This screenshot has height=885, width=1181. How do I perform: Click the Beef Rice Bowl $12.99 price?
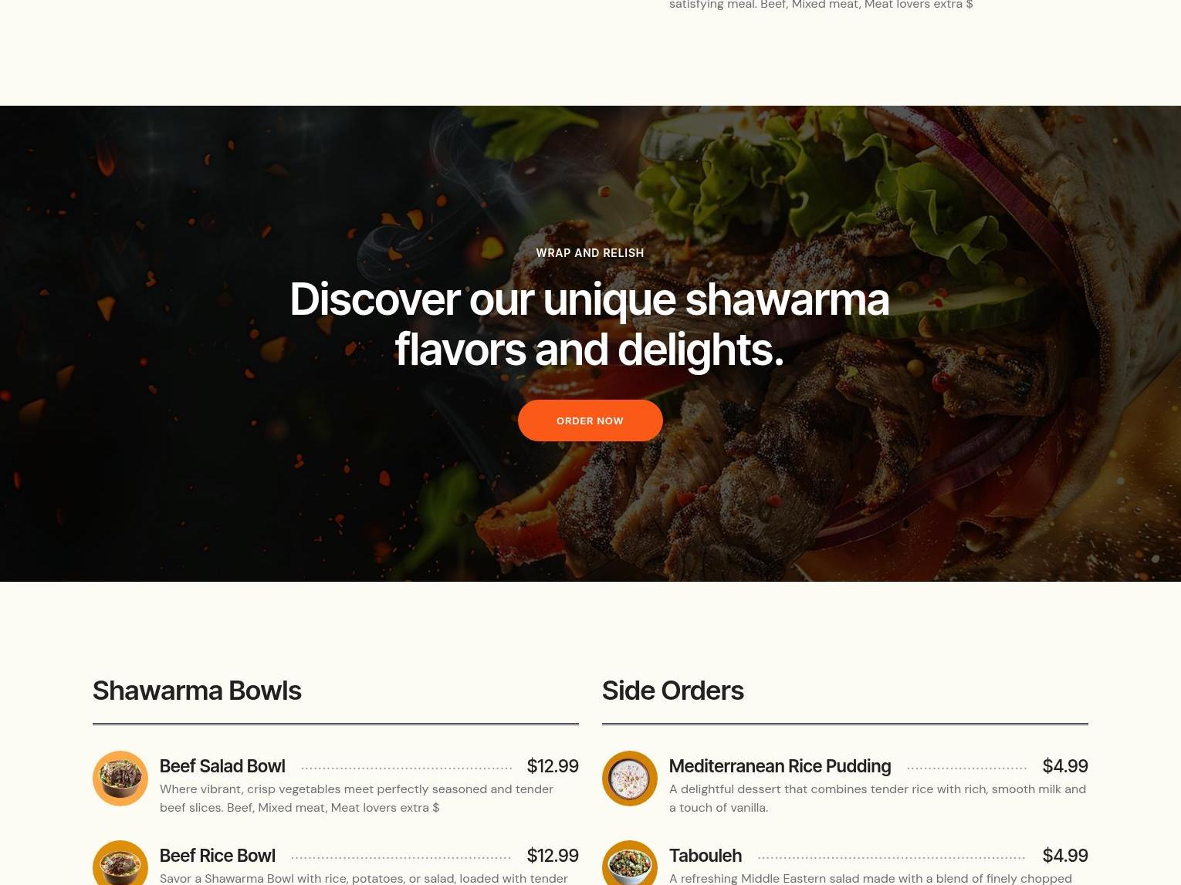click(x=553, y=856)
